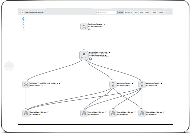Open dropdown arrow for SAP Financial Ac... service
Image resolution: width=192 pixels, height=133 pixels.
click(109, 53)
